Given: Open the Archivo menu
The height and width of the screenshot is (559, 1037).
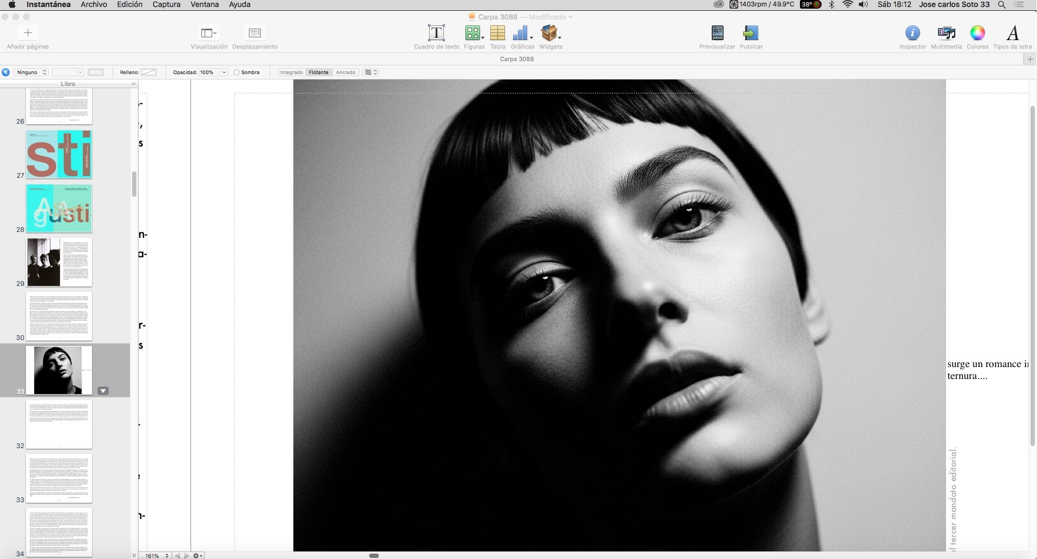Looking at the screenshot, I should pyautogui.click(x=94, y=4).
